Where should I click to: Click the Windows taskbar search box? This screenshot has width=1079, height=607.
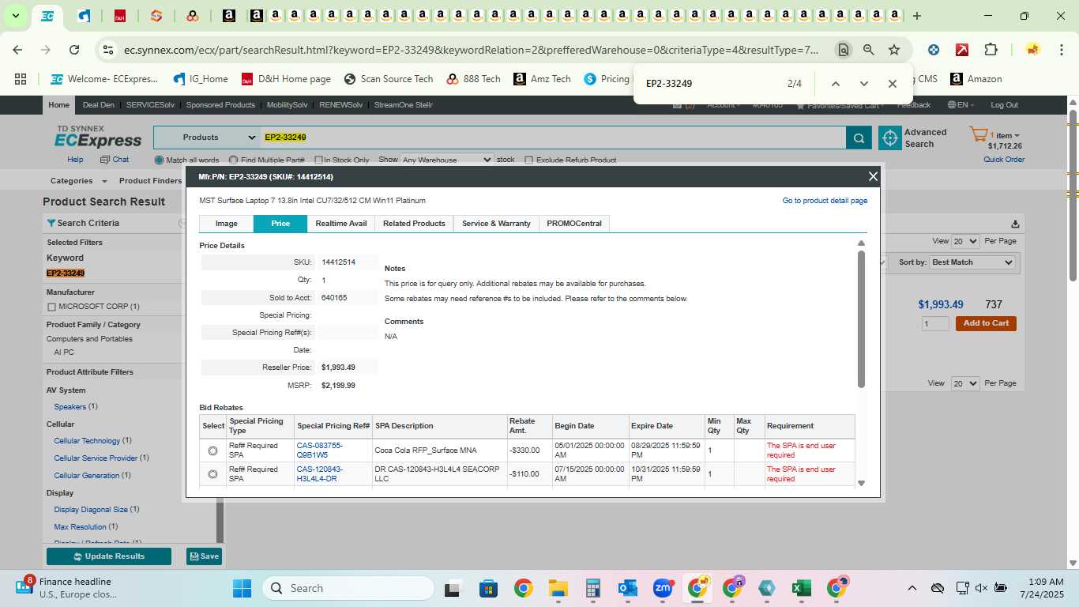348,588
